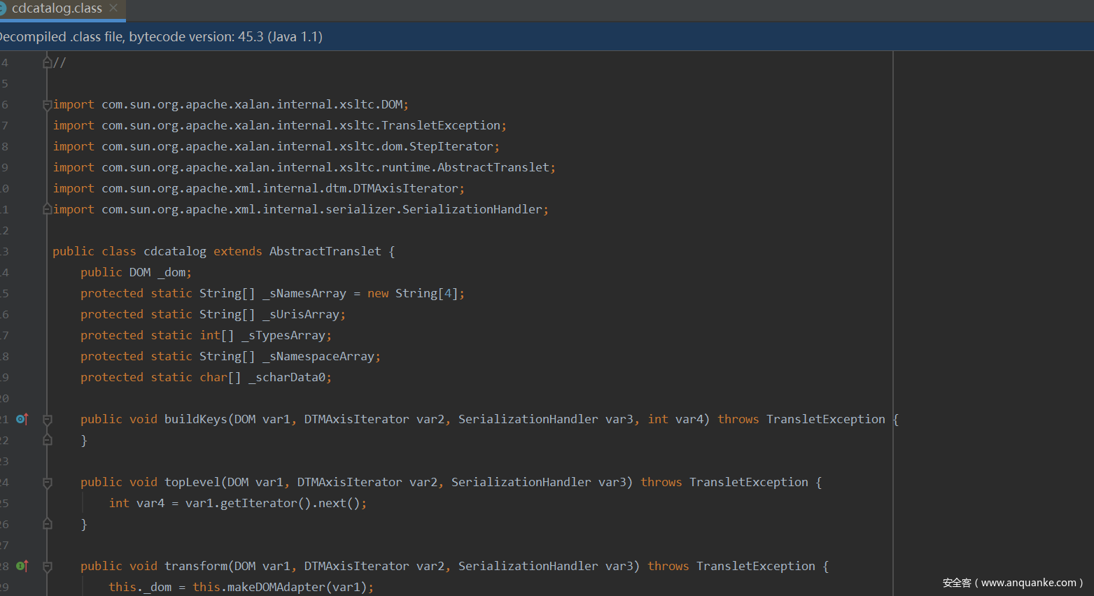1094x596 pixels.
Task: Click closing fold marker of topLevel method
Action: pos(47,524)
